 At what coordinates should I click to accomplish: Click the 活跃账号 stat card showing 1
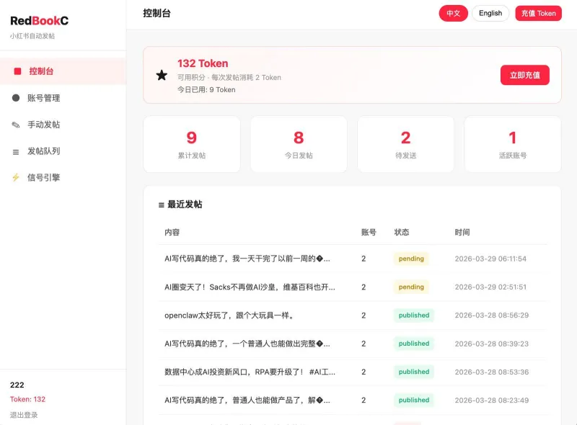pos(512,143)
